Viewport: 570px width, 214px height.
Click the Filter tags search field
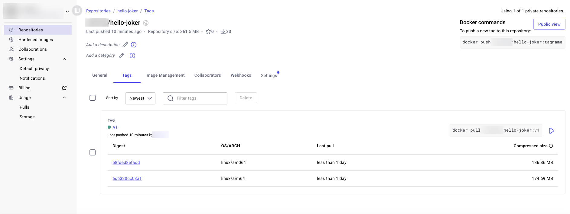(x=195, y=98)
